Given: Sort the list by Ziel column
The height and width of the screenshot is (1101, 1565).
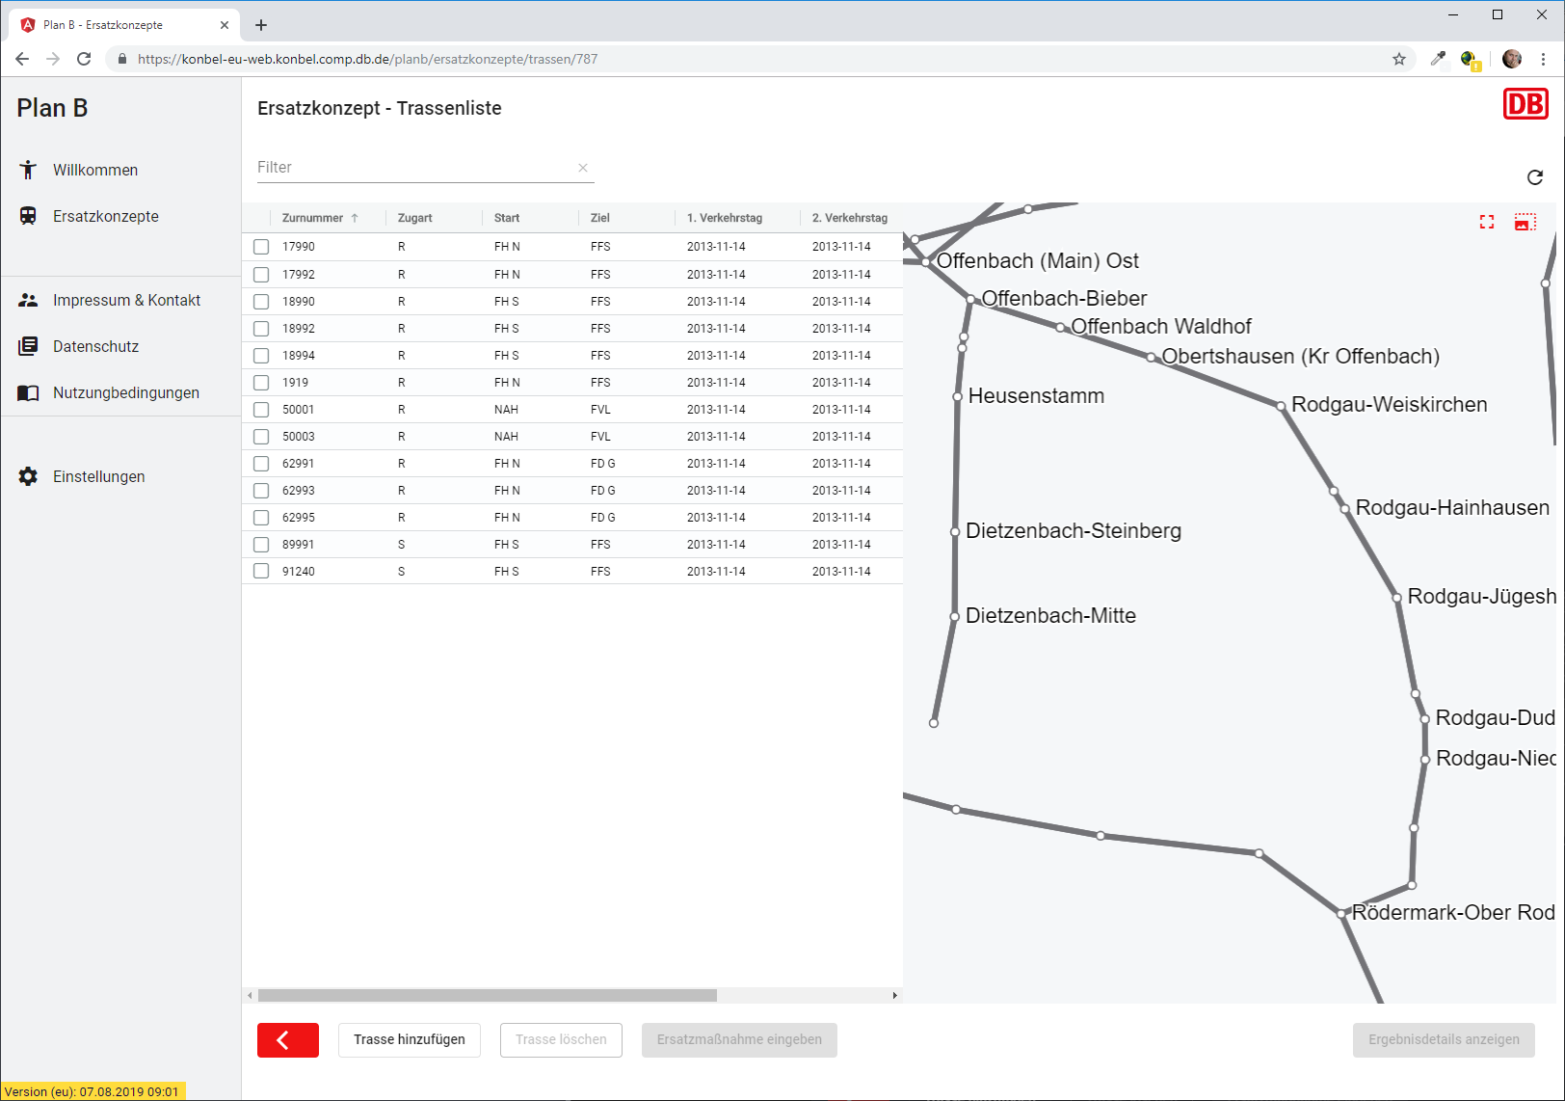Looking at the screenshot, I should [x=599, y=218].
